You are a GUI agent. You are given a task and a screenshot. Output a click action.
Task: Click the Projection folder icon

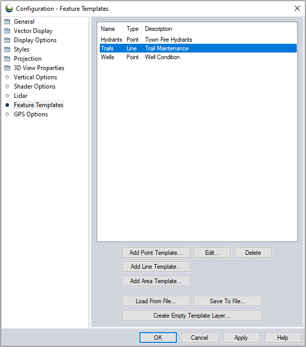tap(7, 59)
